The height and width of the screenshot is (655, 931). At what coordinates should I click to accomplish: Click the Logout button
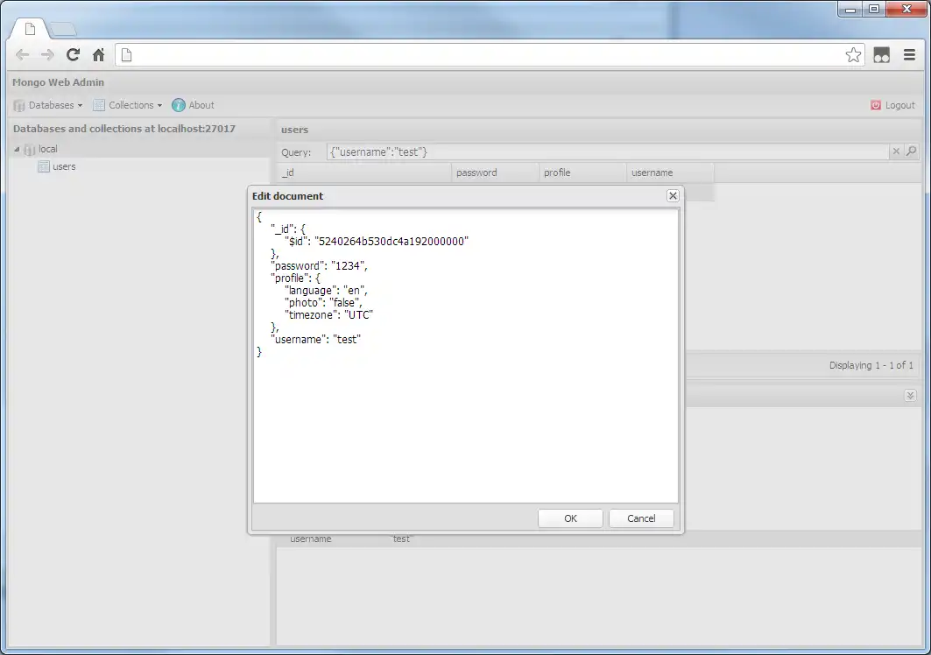[893, 105]
